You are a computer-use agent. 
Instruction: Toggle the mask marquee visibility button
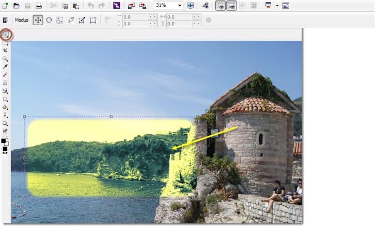pos(232,6)
